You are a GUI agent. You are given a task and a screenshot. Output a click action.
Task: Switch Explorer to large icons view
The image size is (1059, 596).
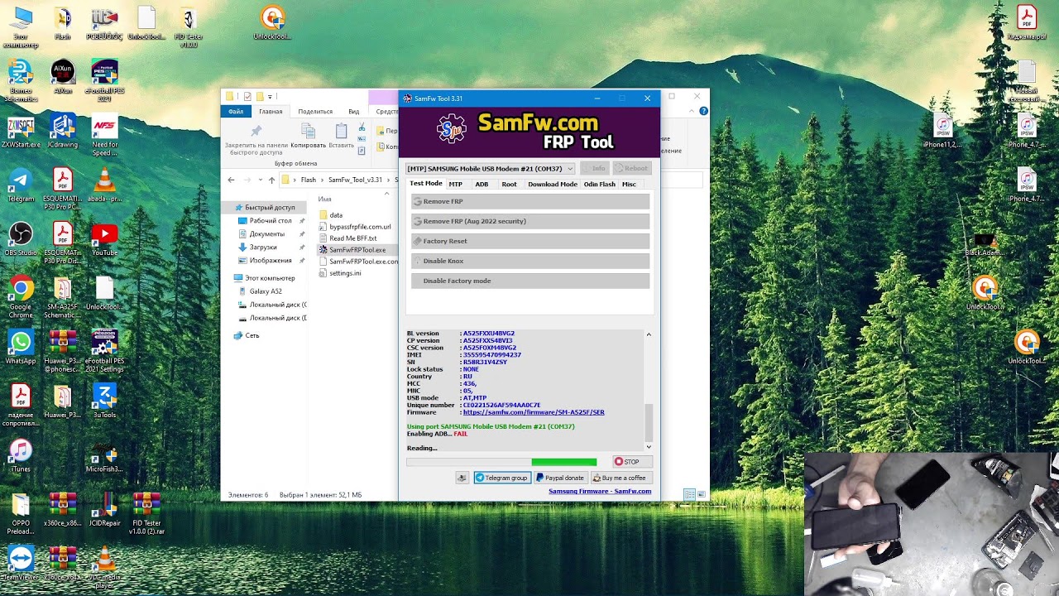click(701, 494)
